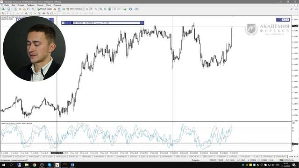
Task: Open the Вид menu
Action: 13,5
